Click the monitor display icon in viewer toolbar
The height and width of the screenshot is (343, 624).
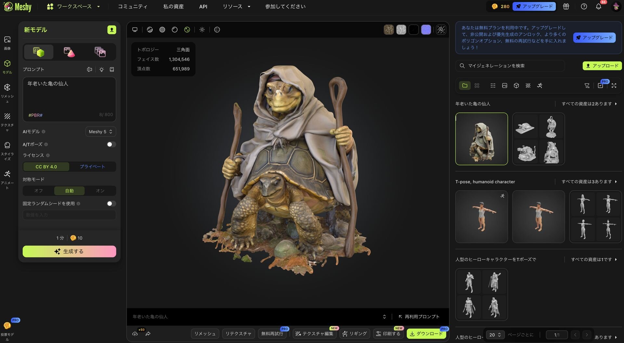135,30
